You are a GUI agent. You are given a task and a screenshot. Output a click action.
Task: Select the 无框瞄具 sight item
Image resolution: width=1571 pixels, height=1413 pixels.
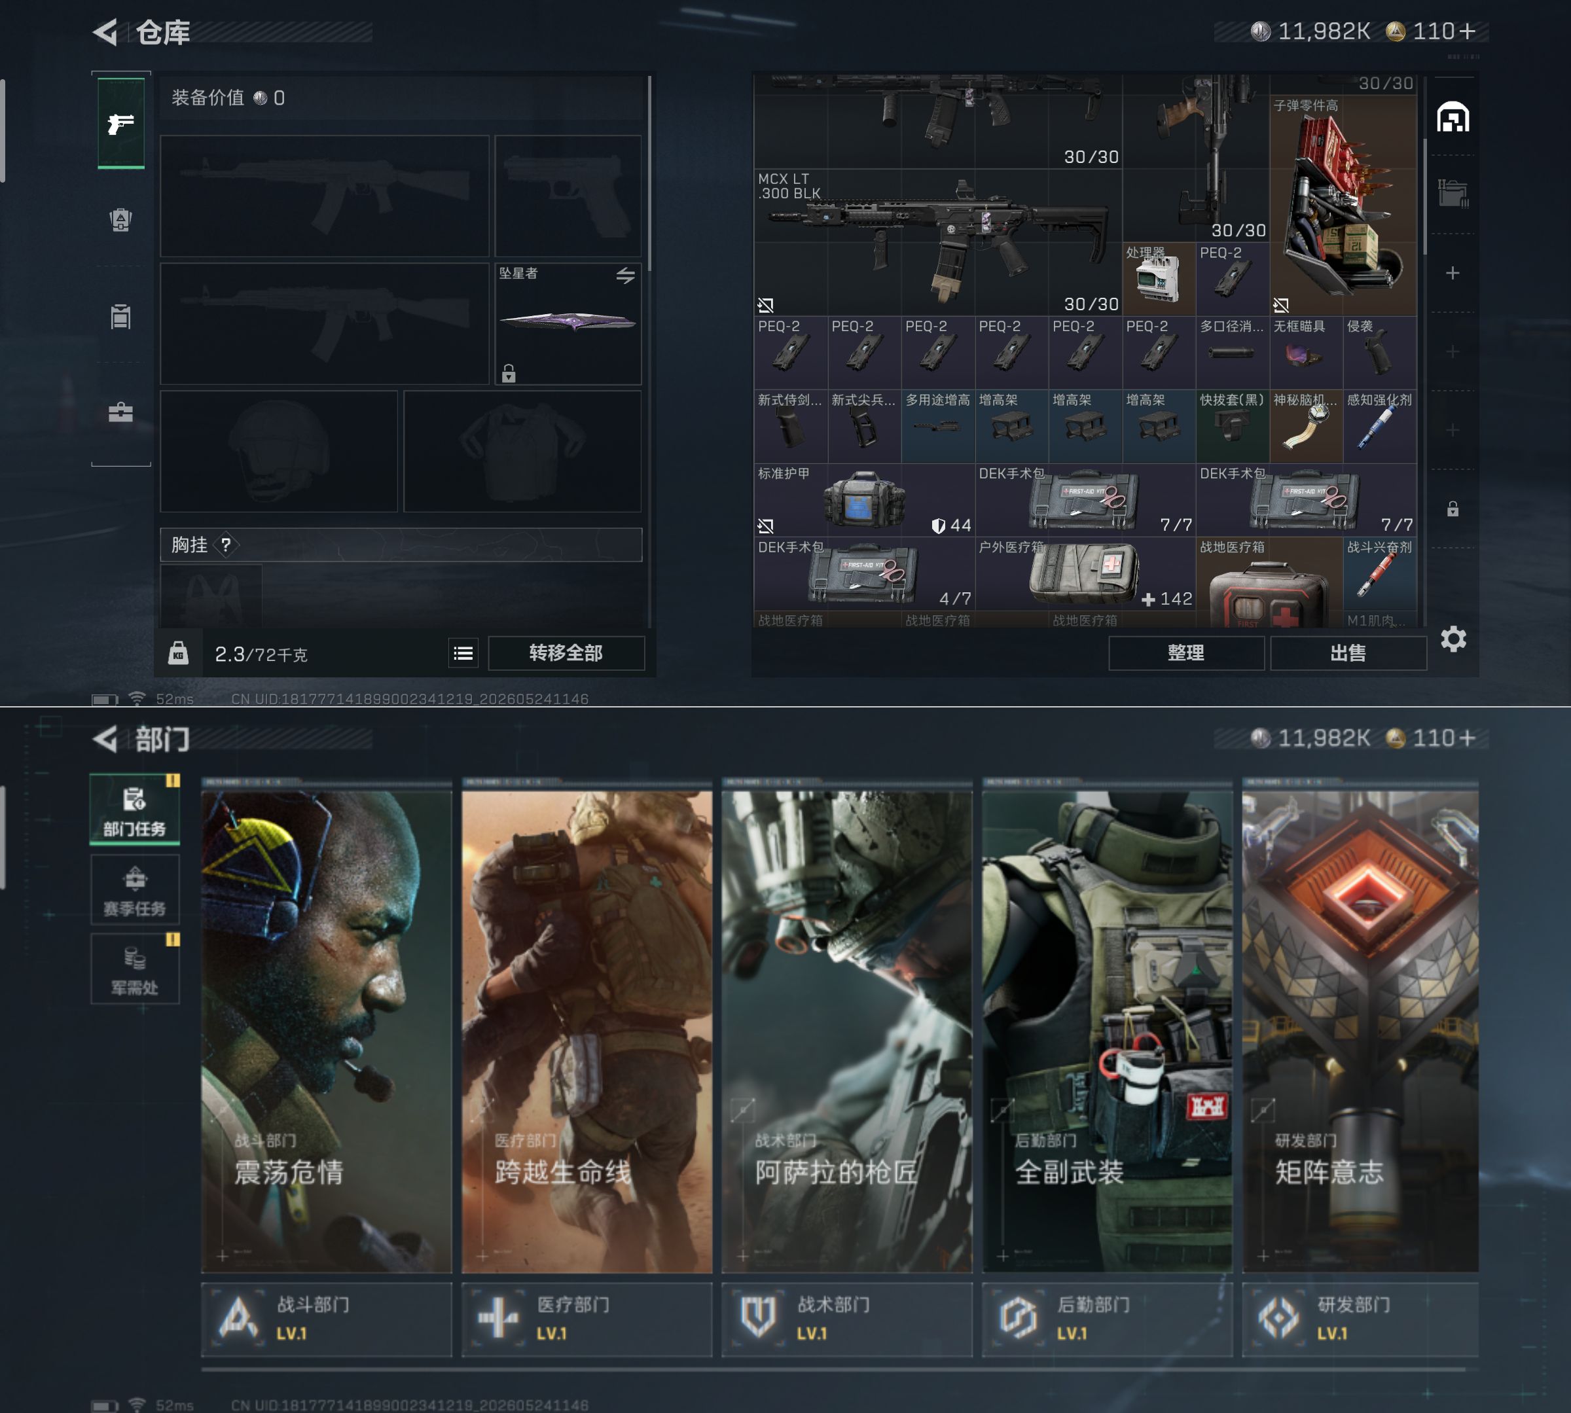pos(1306,353)
